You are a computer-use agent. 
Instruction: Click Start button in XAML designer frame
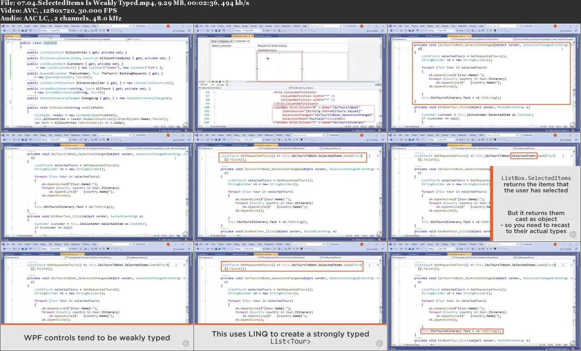(267, 30)
